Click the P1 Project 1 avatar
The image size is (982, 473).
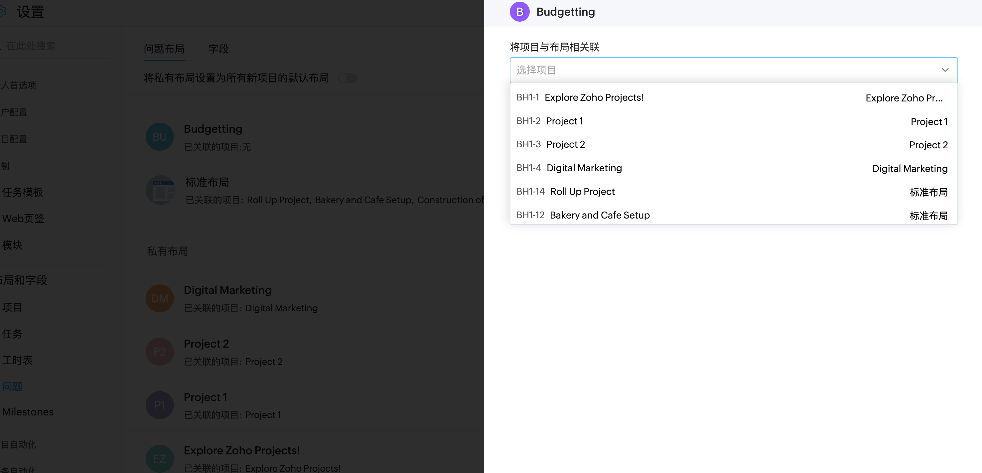point(159,405)
